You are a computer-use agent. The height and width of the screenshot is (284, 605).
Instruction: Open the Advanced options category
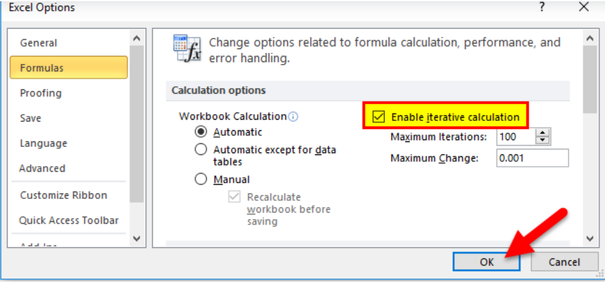42,168
